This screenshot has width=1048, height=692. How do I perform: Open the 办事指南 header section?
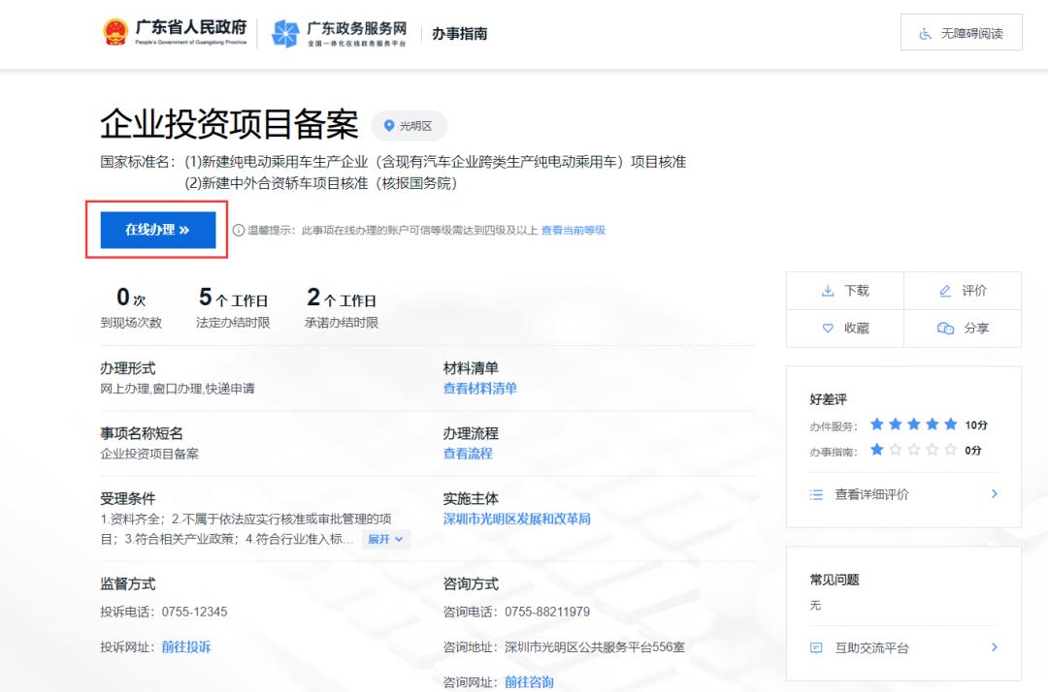460,34
